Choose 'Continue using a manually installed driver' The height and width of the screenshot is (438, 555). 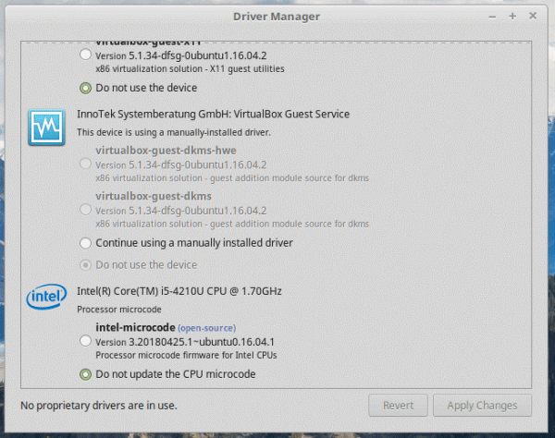[x=85, y=243]
